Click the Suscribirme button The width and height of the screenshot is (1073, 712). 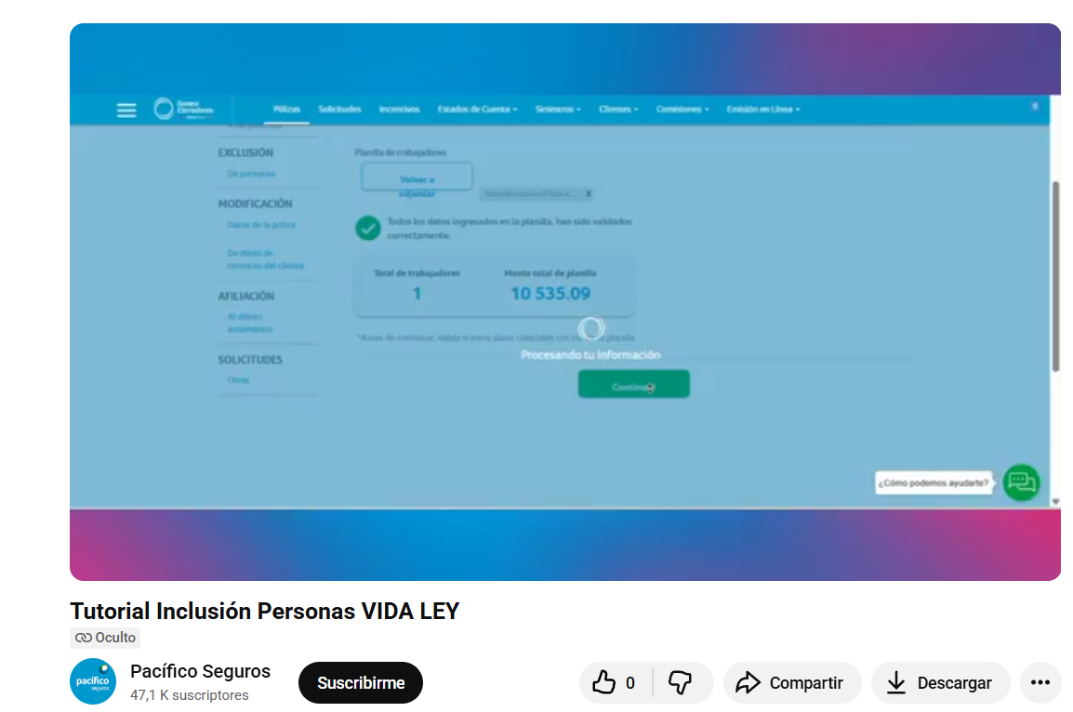point(361,682)
